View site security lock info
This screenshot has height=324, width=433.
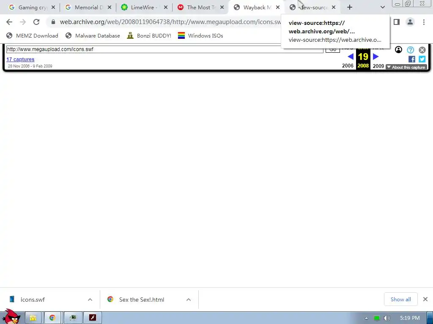[53, 22]
